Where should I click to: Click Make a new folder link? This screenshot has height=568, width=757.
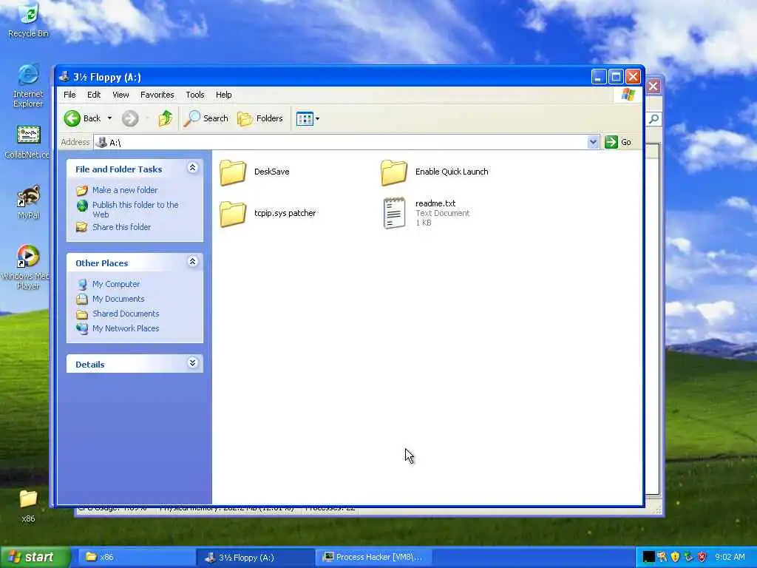(x=124, y=190)
